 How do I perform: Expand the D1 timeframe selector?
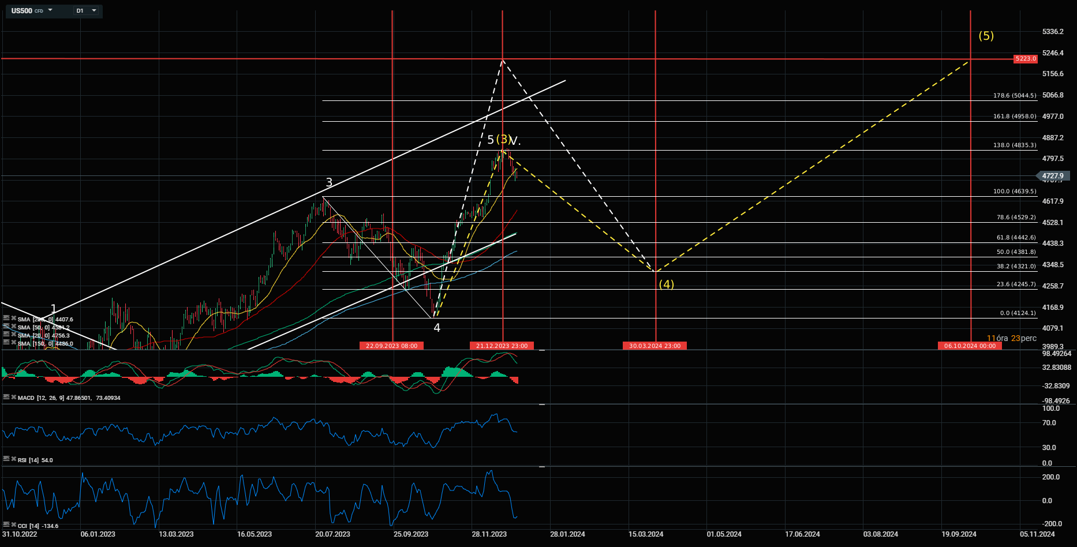click(94, 10)
